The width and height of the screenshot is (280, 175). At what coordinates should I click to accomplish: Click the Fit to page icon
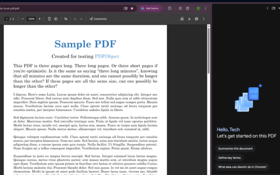click(49, 19)
